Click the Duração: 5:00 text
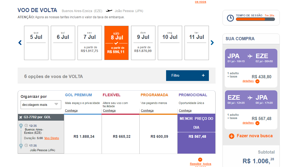The width and height of the screenshot is (295, 167). click(x=33, y=138)
